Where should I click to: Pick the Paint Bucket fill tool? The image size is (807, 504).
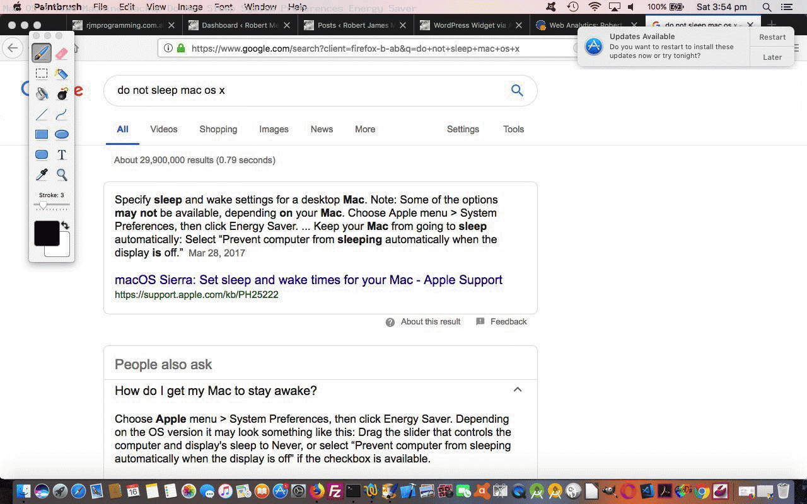[x=42, y=94]
